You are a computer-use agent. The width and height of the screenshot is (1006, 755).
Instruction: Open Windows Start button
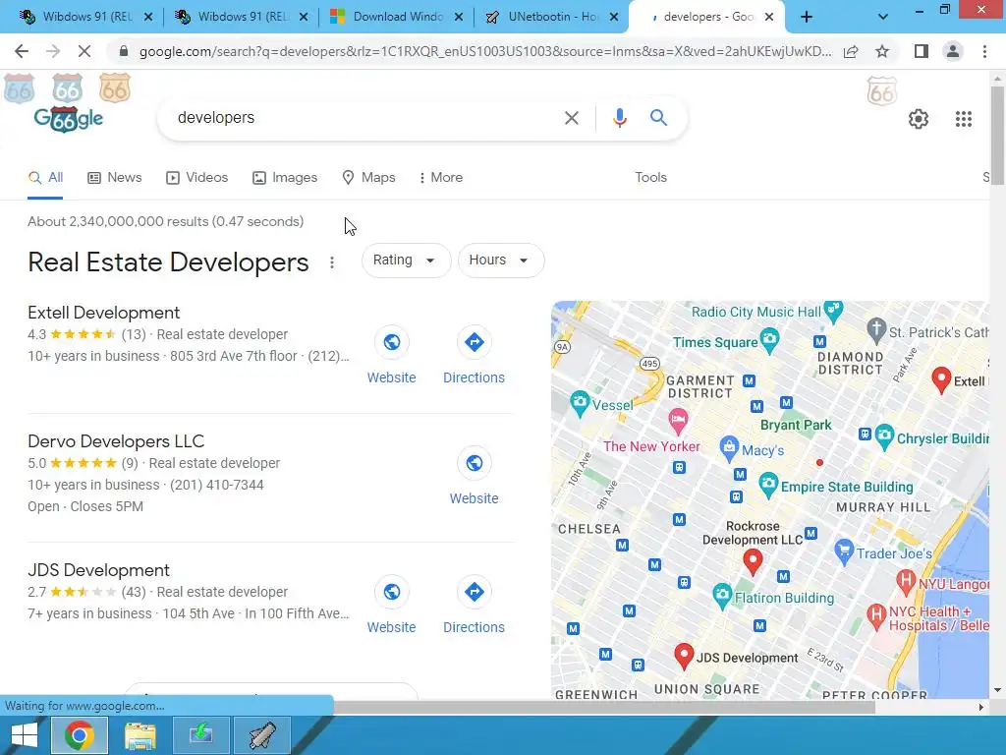point(25,735)
